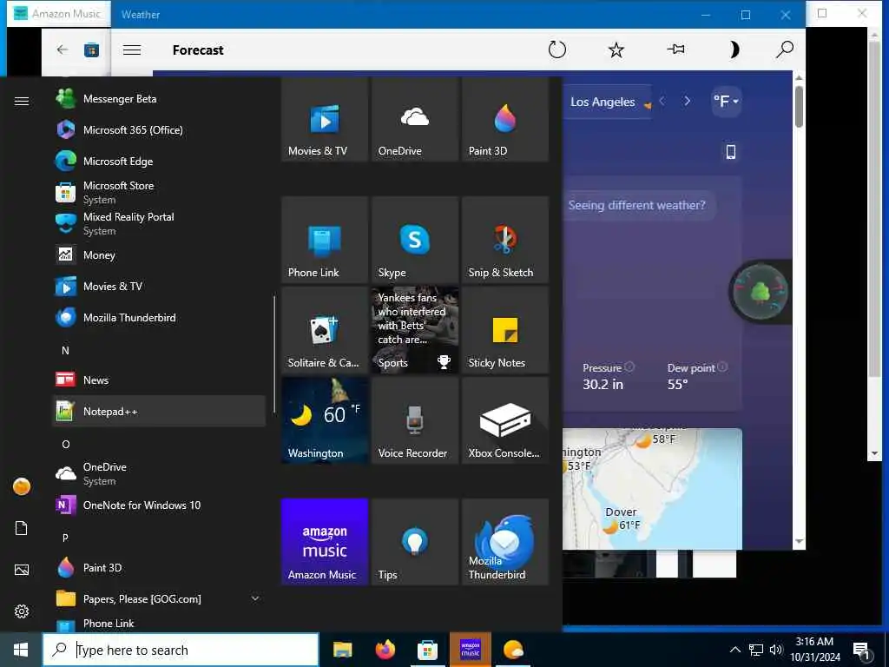Pin the forecast with the pin icon
The image size is (889, 667).
pos(675,50)
